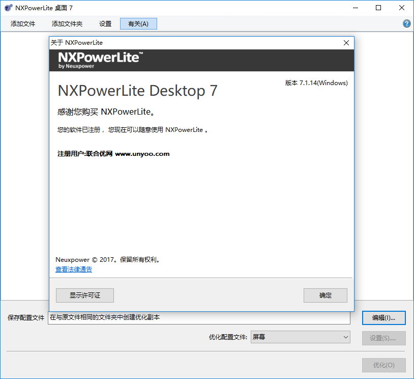Expand the 优化配置文件 dropdown showing 屏幕
Screen dimensions: 414x379
(301, 337)
